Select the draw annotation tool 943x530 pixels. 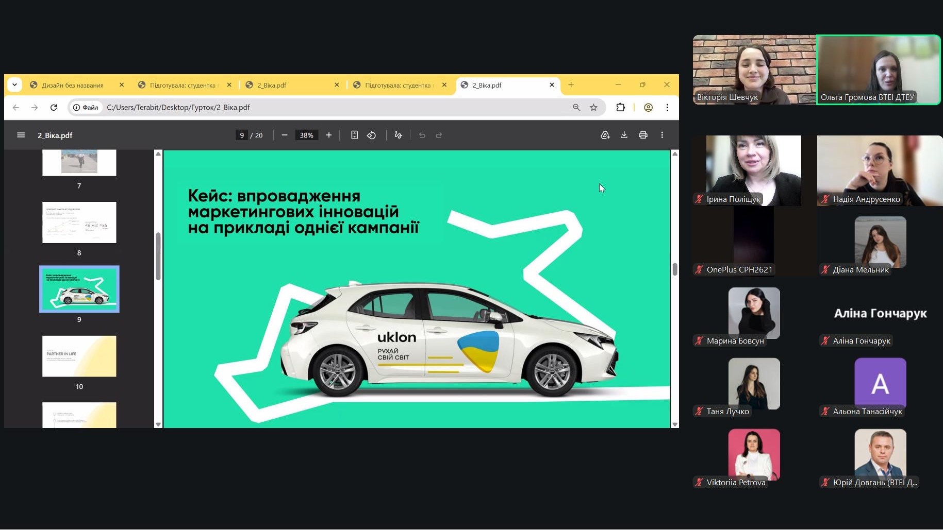click(398, 135)
